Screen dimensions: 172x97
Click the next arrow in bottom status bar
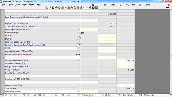pyautogui.click(x=6, y=95)
